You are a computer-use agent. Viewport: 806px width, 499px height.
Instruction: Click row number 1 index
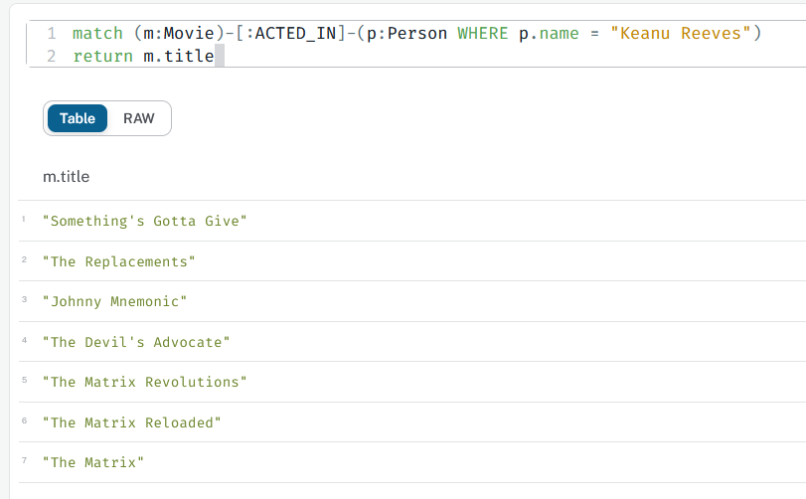[x=24, y=219]
